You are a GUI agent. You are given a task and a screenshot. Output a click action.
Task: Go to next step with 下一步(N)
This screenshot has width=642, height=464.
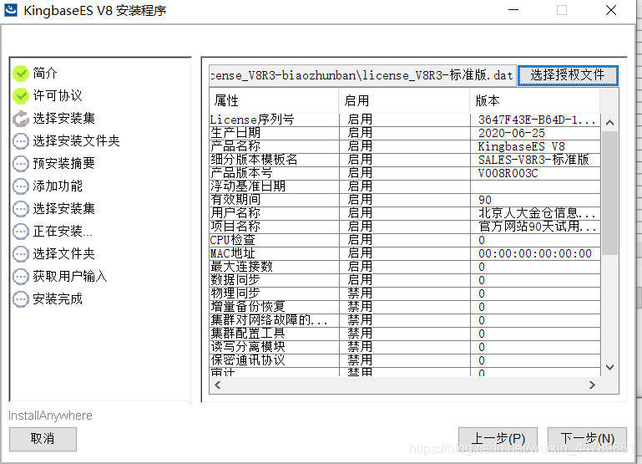point(587,439)
